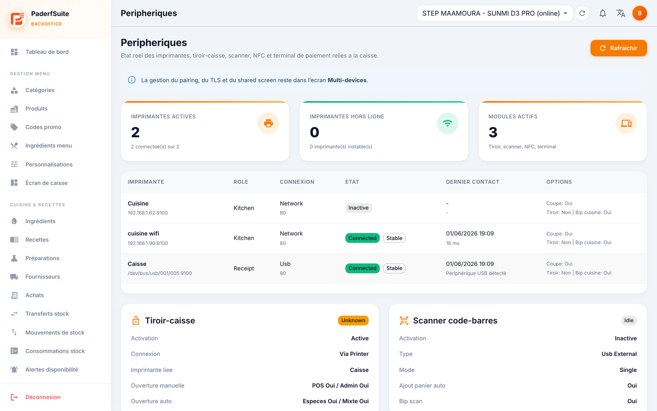This screenshot has width=657, height=411.
Task: Click the devices icon in Modules actifs
Action: pyautogui.click(x=626, y=123)
